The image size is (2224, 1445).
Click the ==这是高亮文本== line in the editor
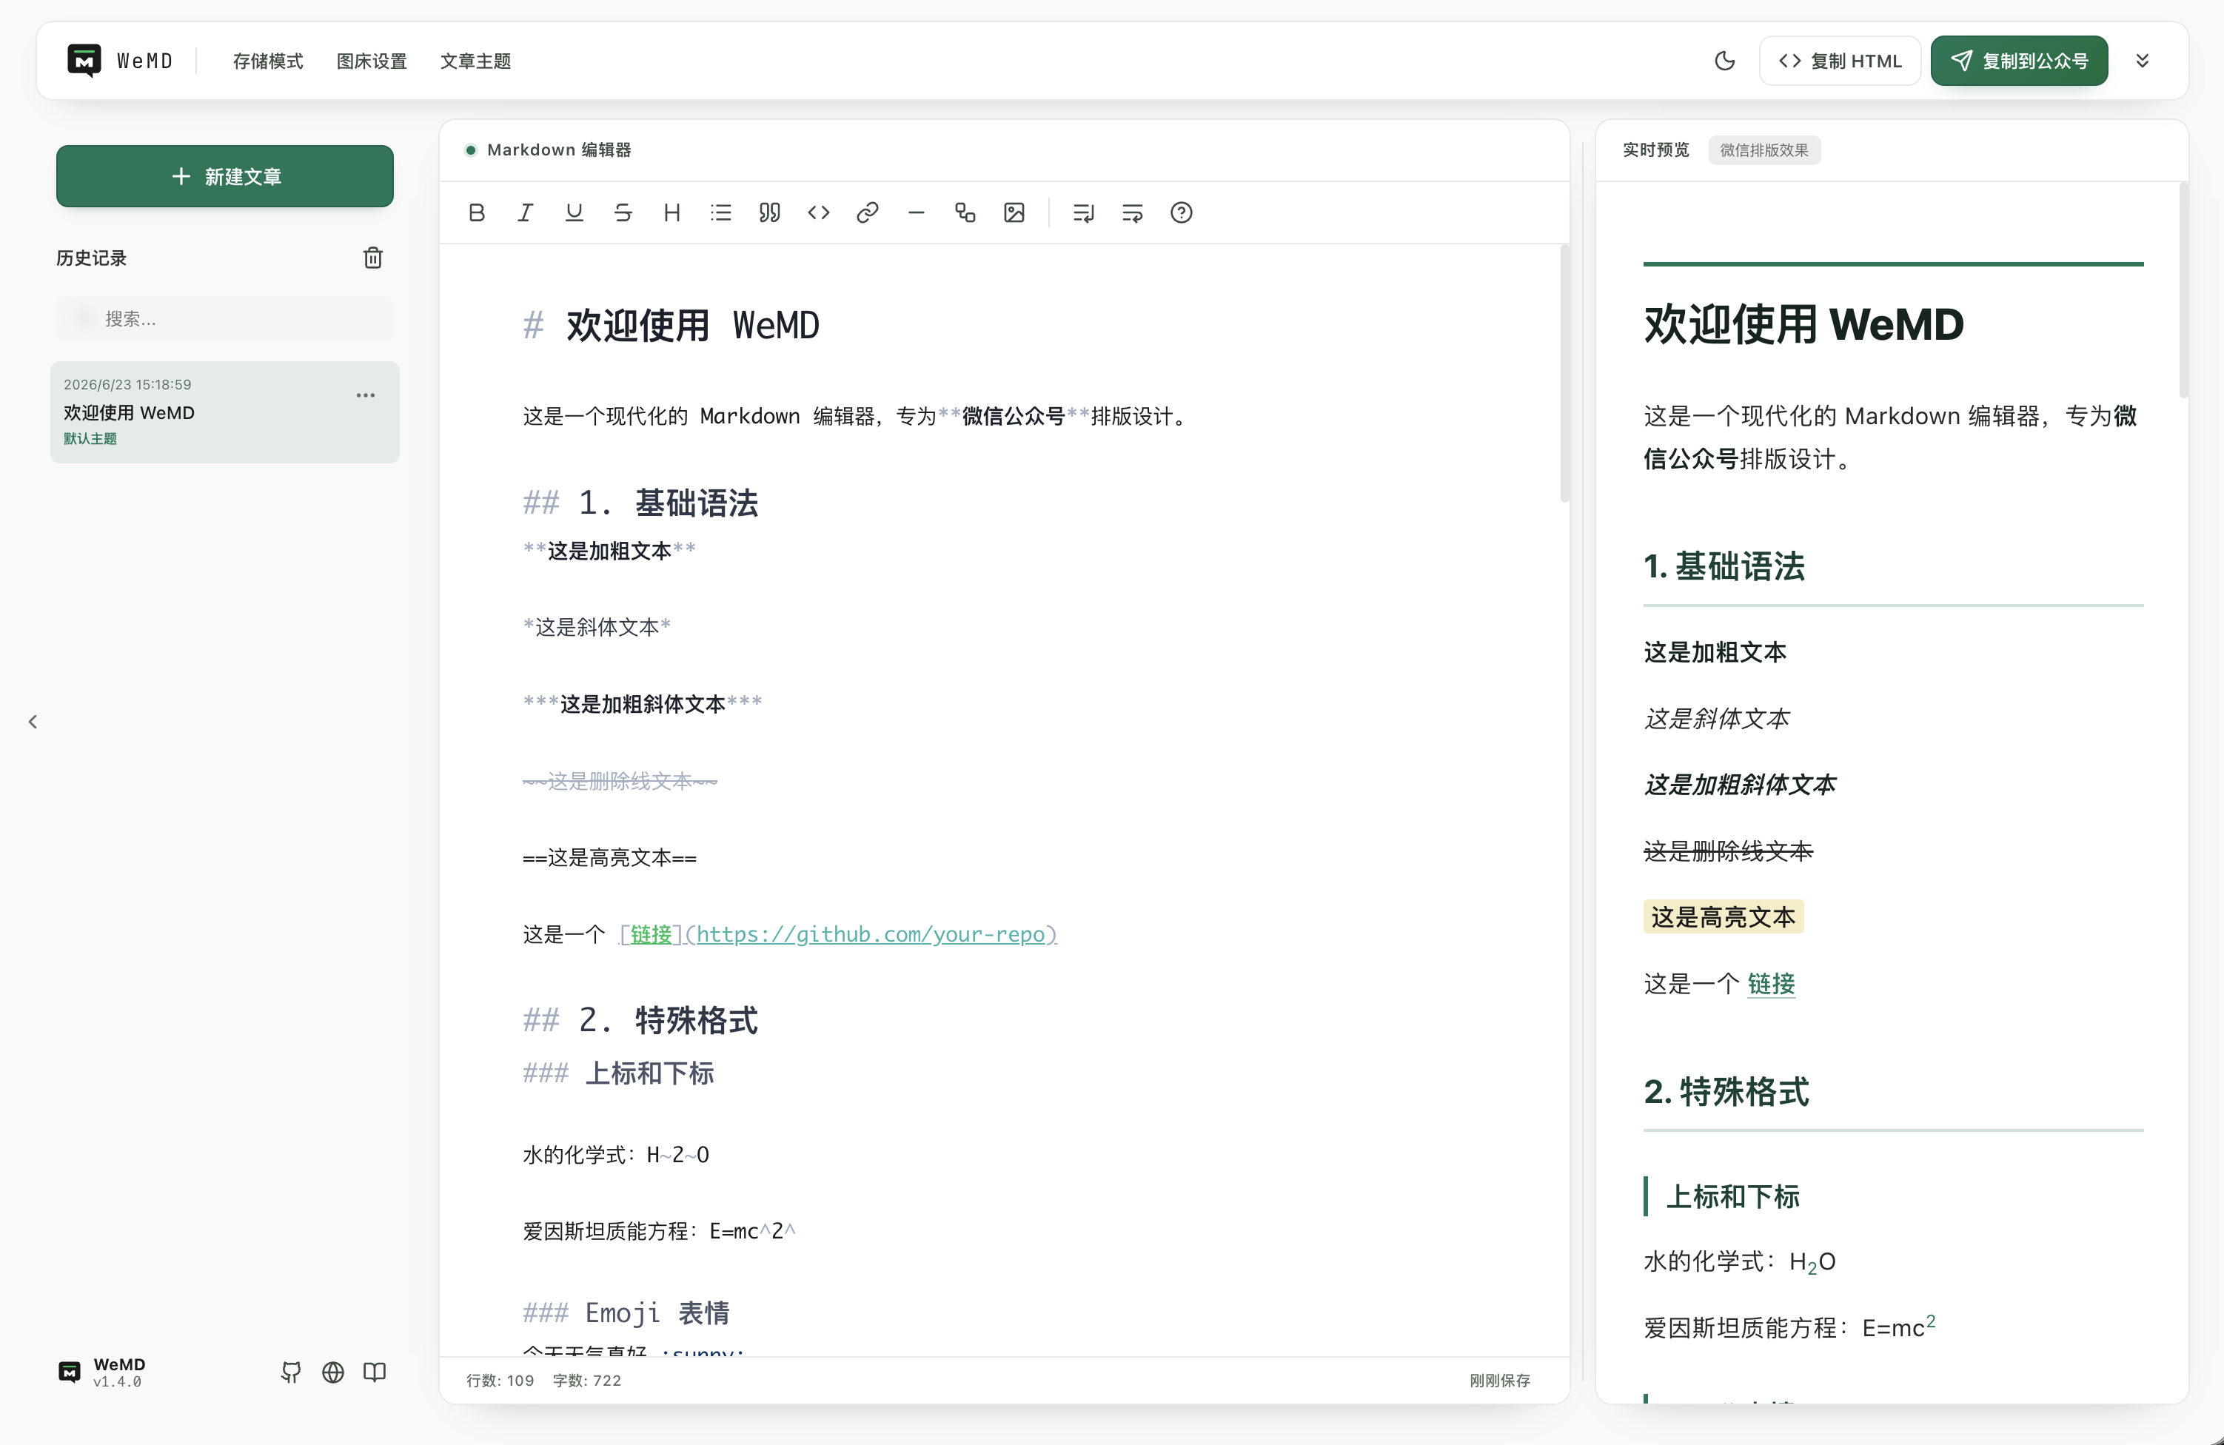(x=609, y=857)
